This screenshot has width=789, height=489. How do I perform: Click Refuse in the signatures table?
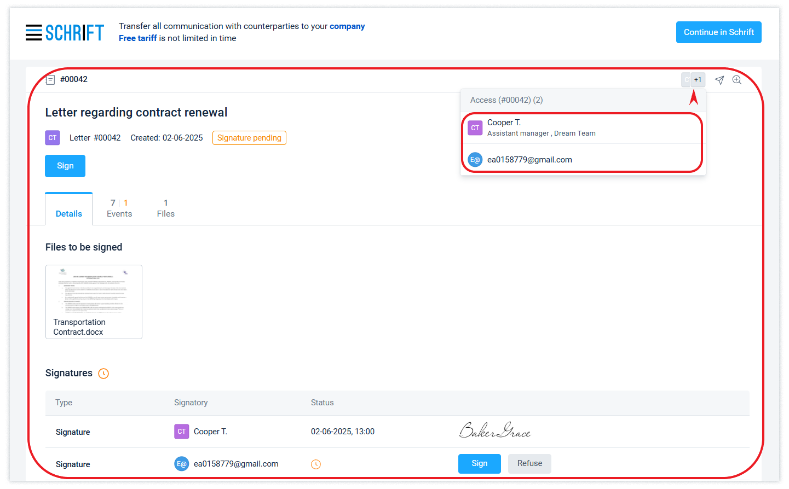[x=529, y=463]
